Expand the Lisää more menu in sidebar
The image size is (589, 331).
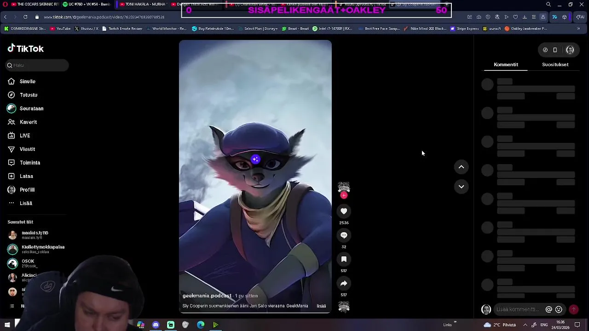(20, 203)
